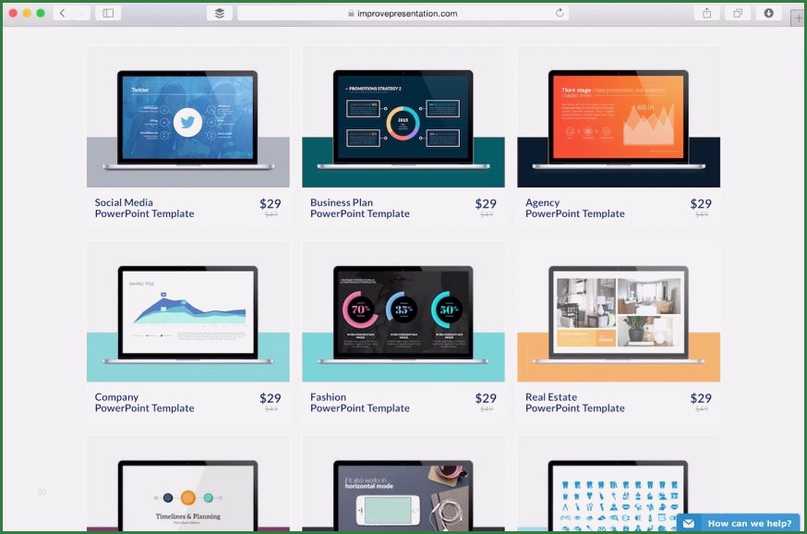This screenshot has height=534, width=807.
Task: Click the $29 price on Company template
Action: click(271, 398)
